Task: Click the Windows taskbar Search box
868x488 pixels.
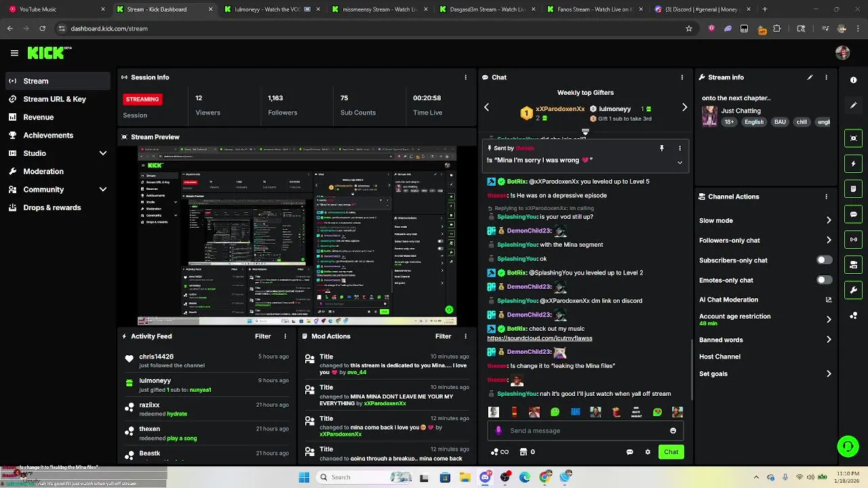Action: [363, 477]
